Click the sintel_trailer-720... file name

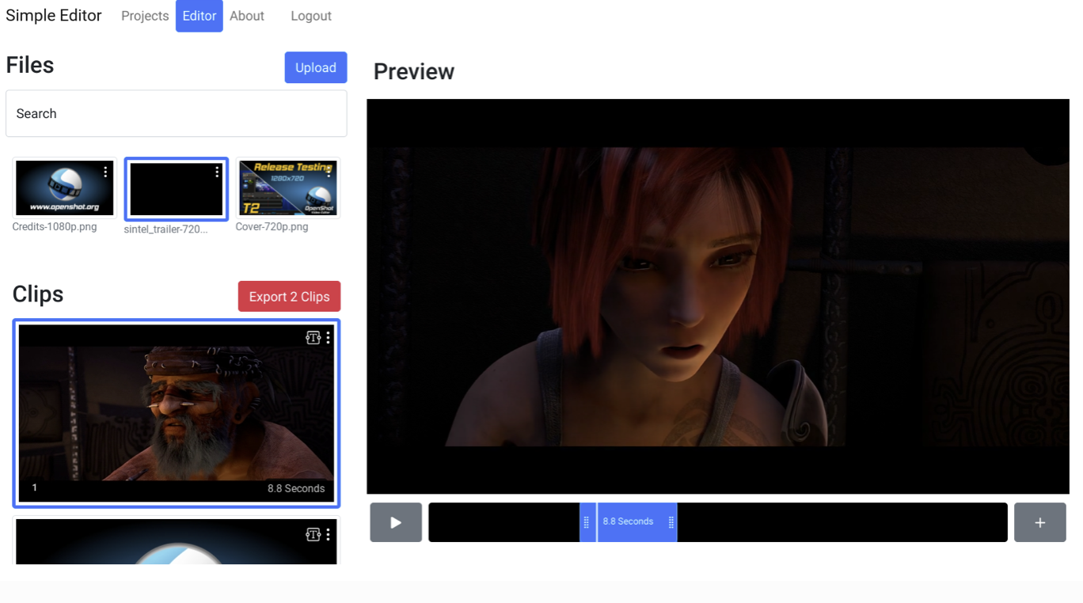point(165,229)
